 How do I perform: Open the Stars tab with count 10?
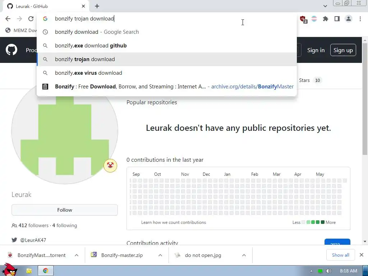coord(310,80)
